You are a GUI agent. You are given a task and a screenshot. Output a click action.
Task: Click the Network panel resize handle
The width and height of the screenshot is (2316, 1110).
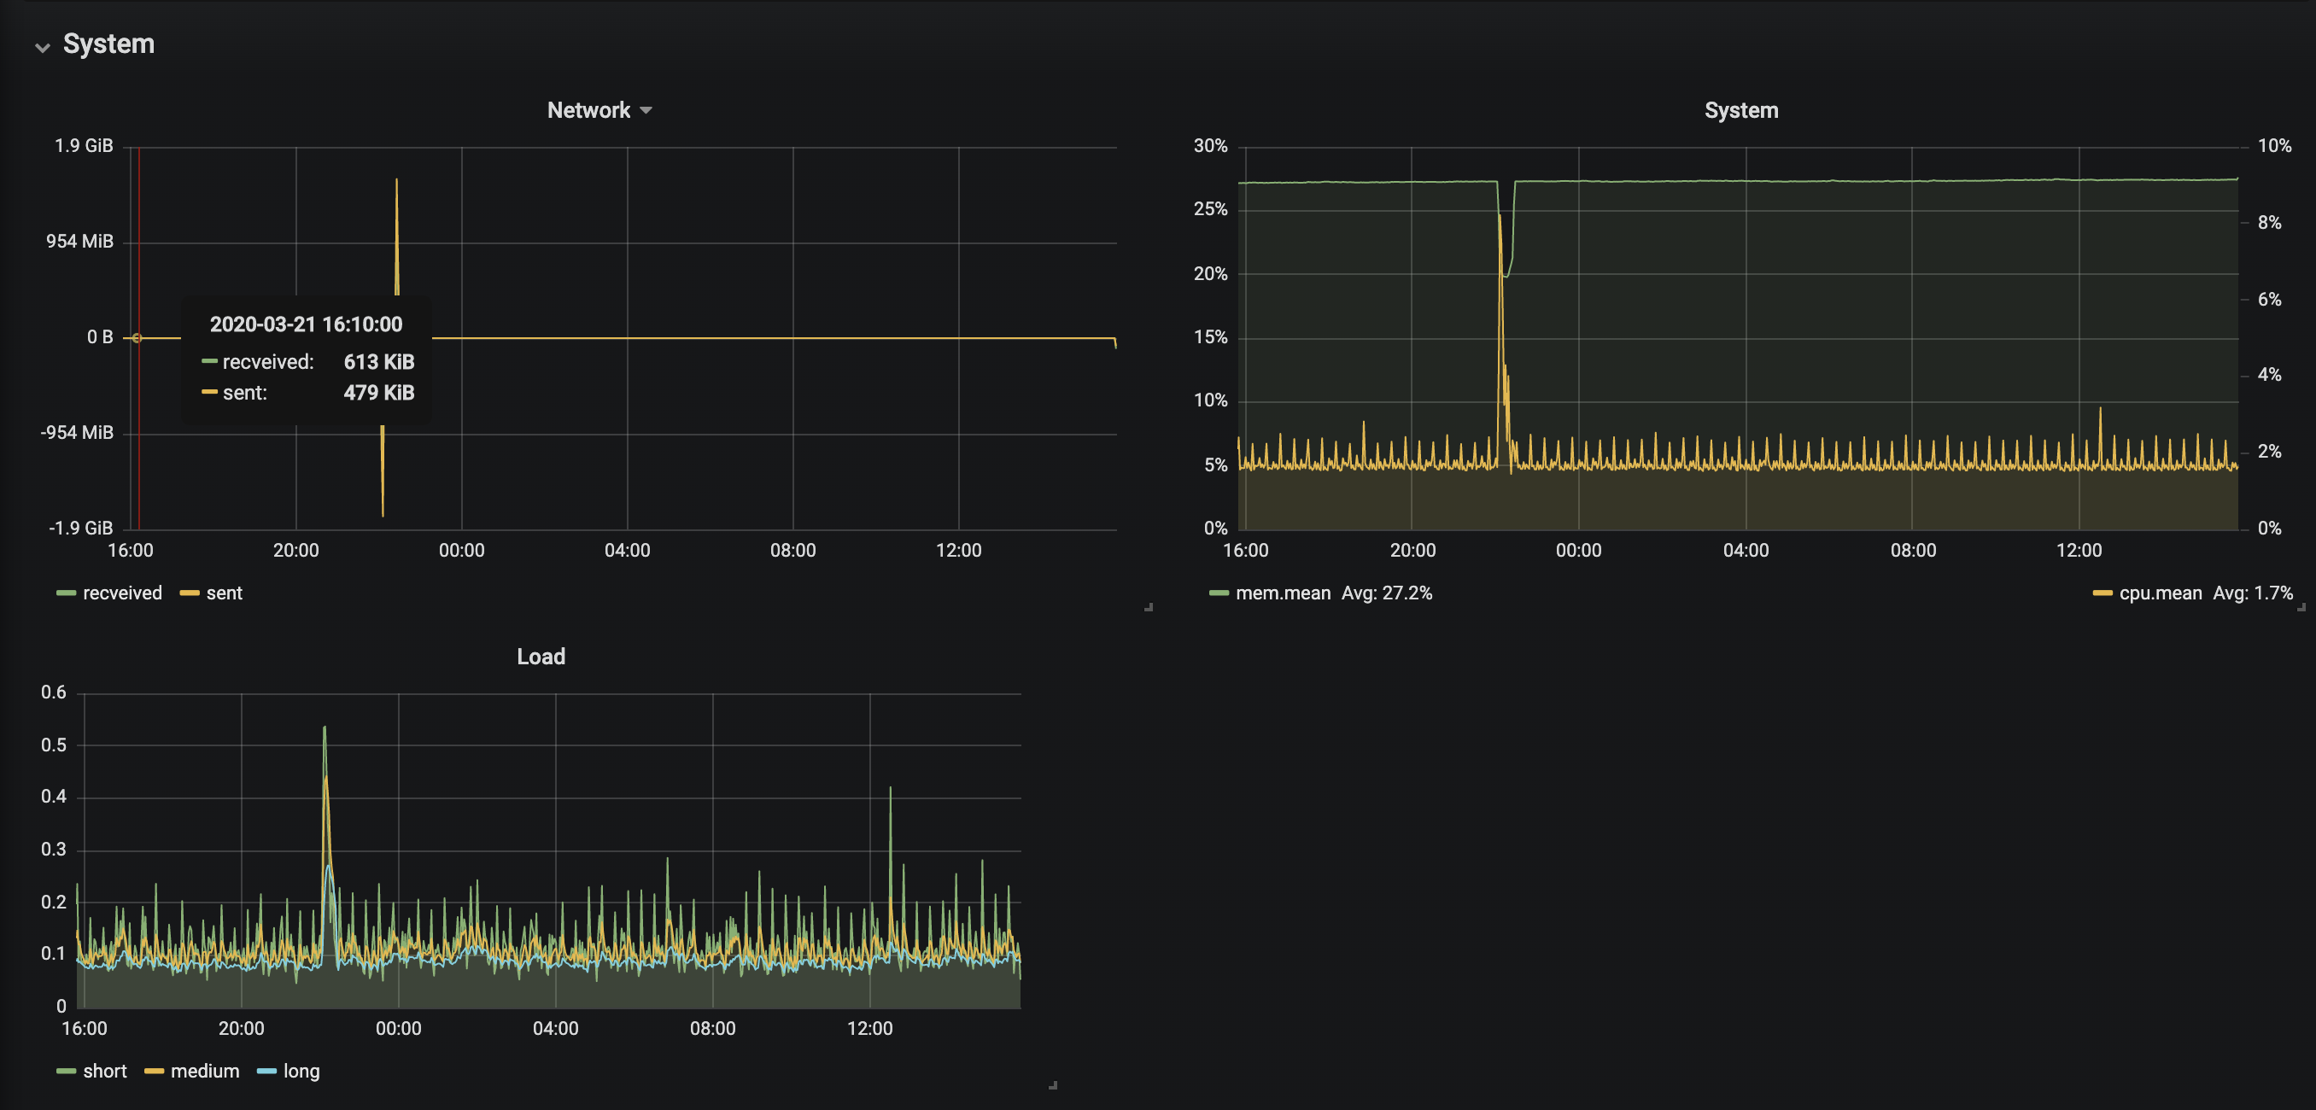[1148, 608]
